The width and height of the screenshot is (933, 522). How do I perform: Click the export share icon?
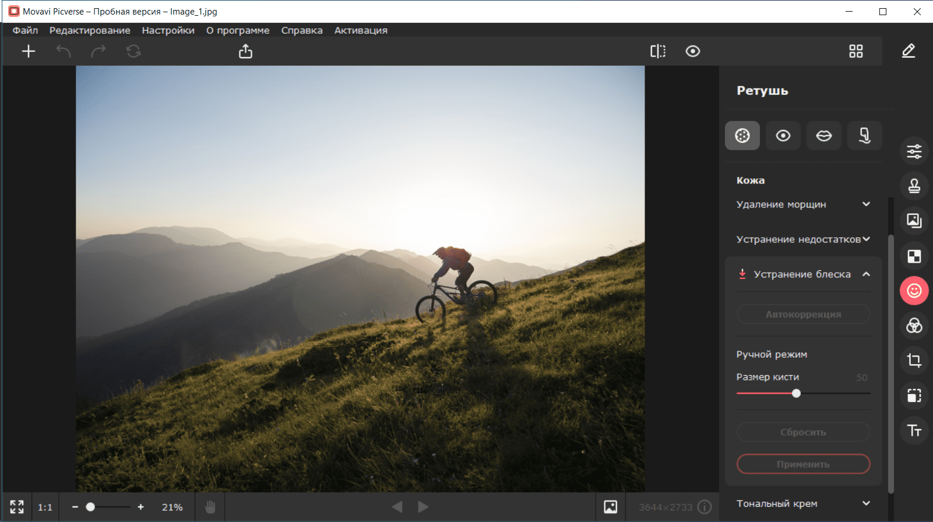tap(246, 51)
